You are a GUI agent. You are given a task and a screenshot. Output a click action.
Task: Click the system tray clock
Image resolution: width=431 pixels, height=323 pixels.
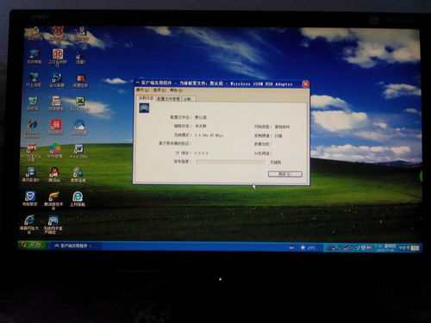click(385, 248)
